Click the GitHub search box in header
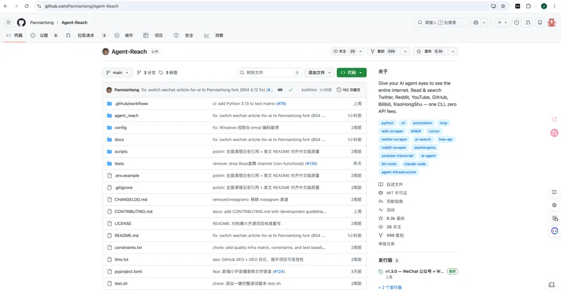 coord(442,22)
